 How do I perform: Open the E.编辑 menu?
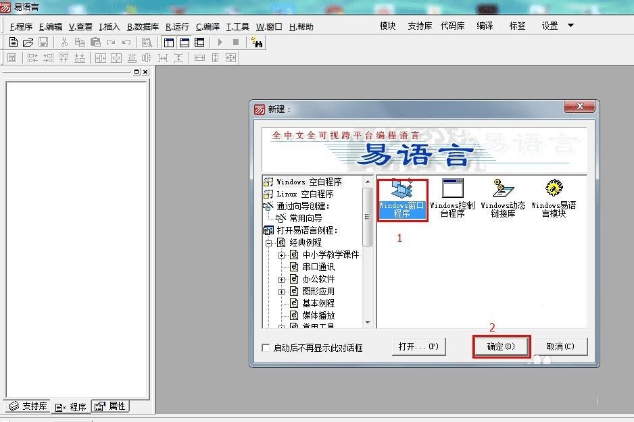51,26
